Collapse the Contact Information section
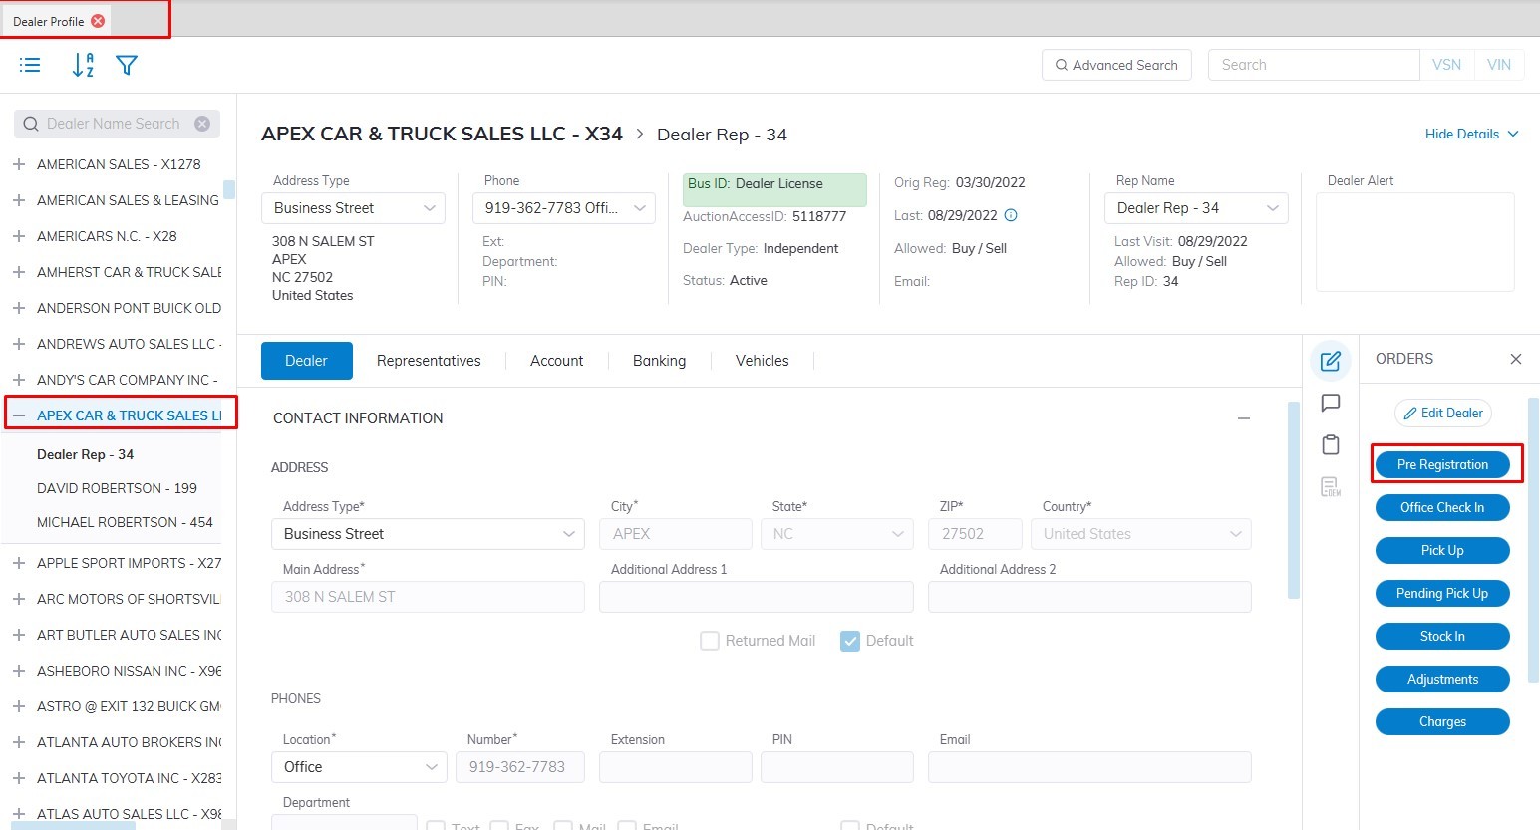The width and height of the screenshot is (1540, 830). pyautogui.click(x=1243, y=418)
